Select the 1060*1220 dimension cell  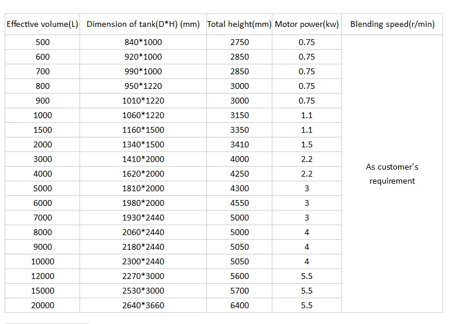coord(143,115)
